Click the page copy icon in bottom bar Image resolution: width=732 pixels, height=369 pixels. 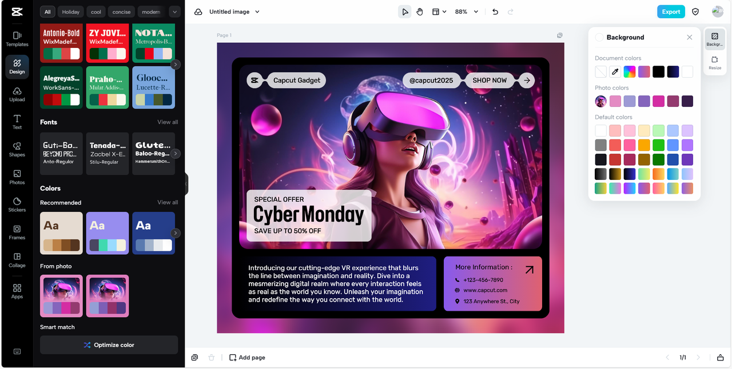[194, 358]
